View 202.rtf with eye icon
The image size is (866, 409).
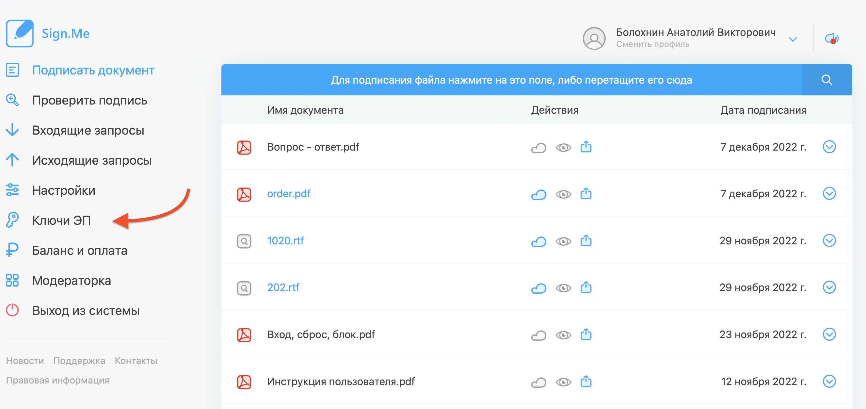[563, 288]
